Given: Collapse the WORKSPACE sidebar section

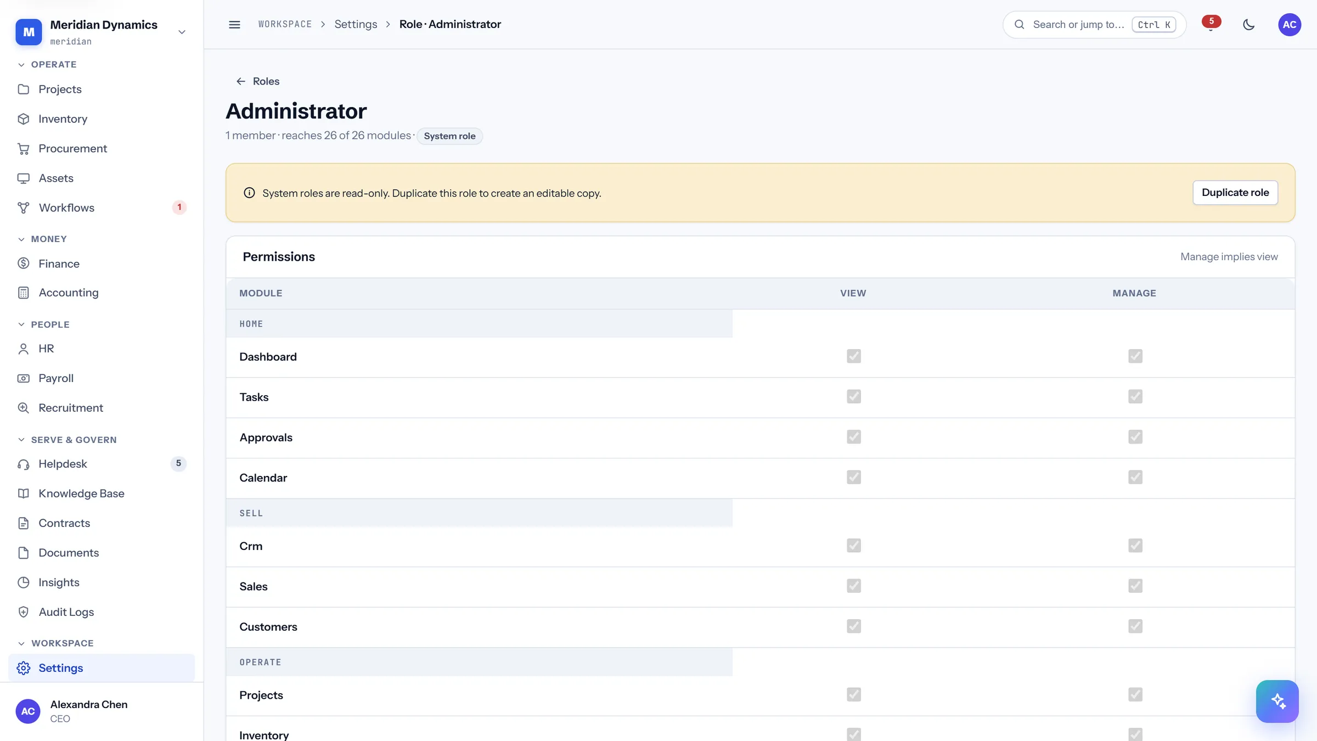Looking at the screenshot, I should 56,643.
